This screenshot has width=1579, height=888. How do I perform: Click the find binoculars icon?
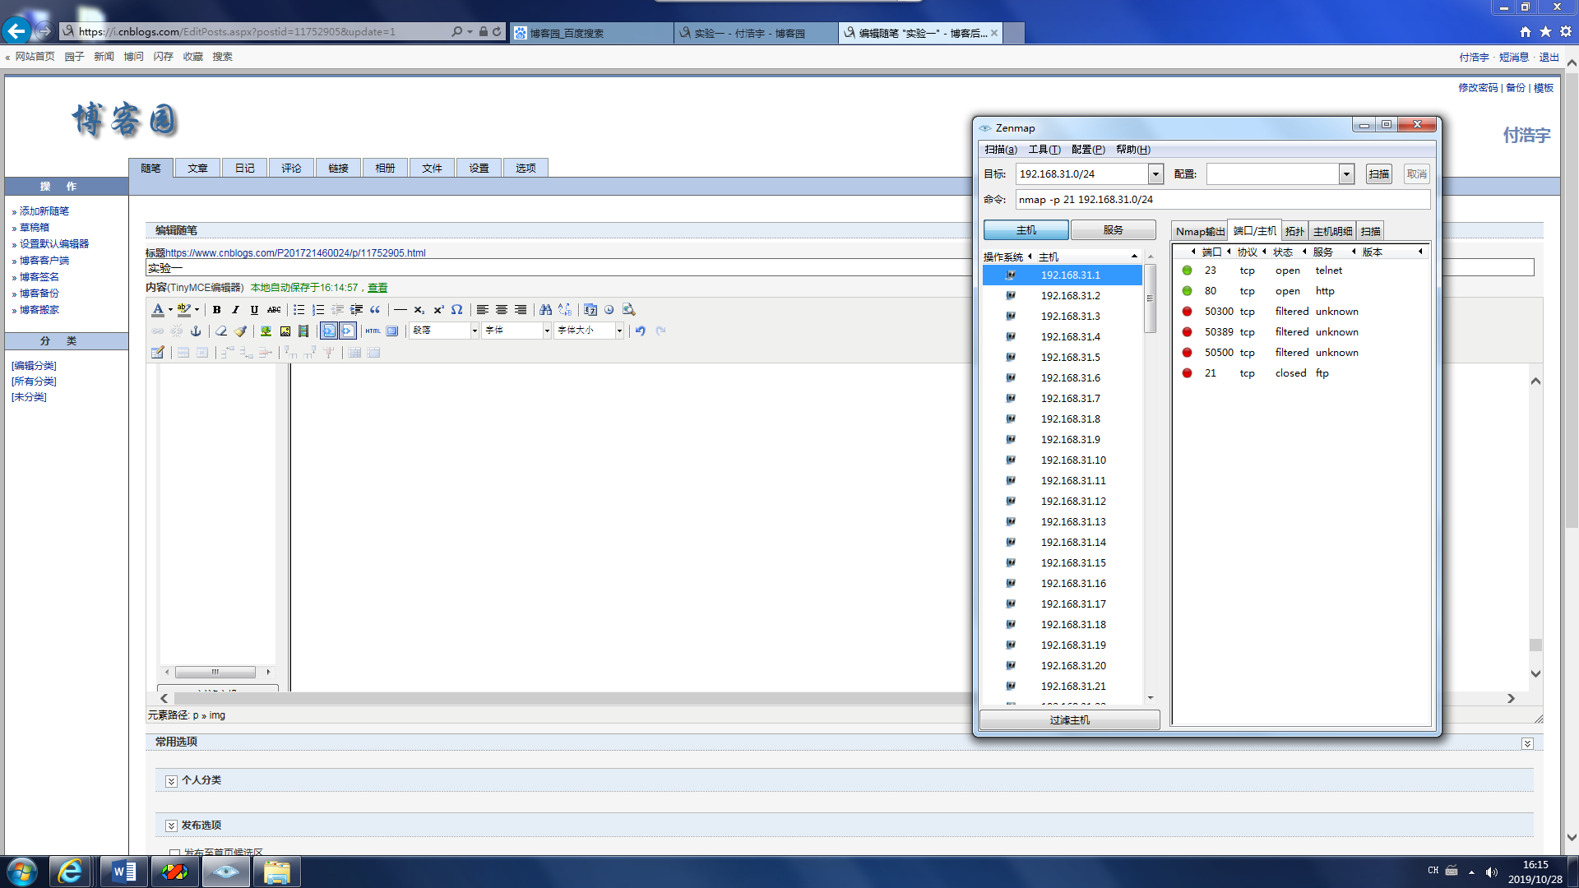click(545, 310)
